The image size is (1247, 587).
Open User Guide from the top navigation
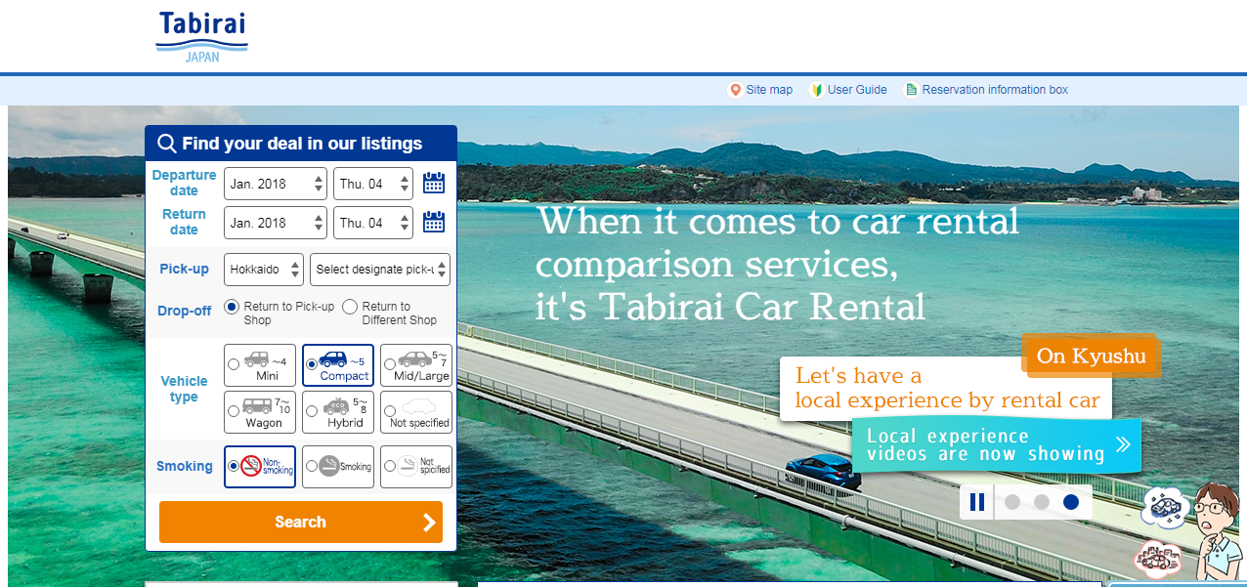click(855, 89)
